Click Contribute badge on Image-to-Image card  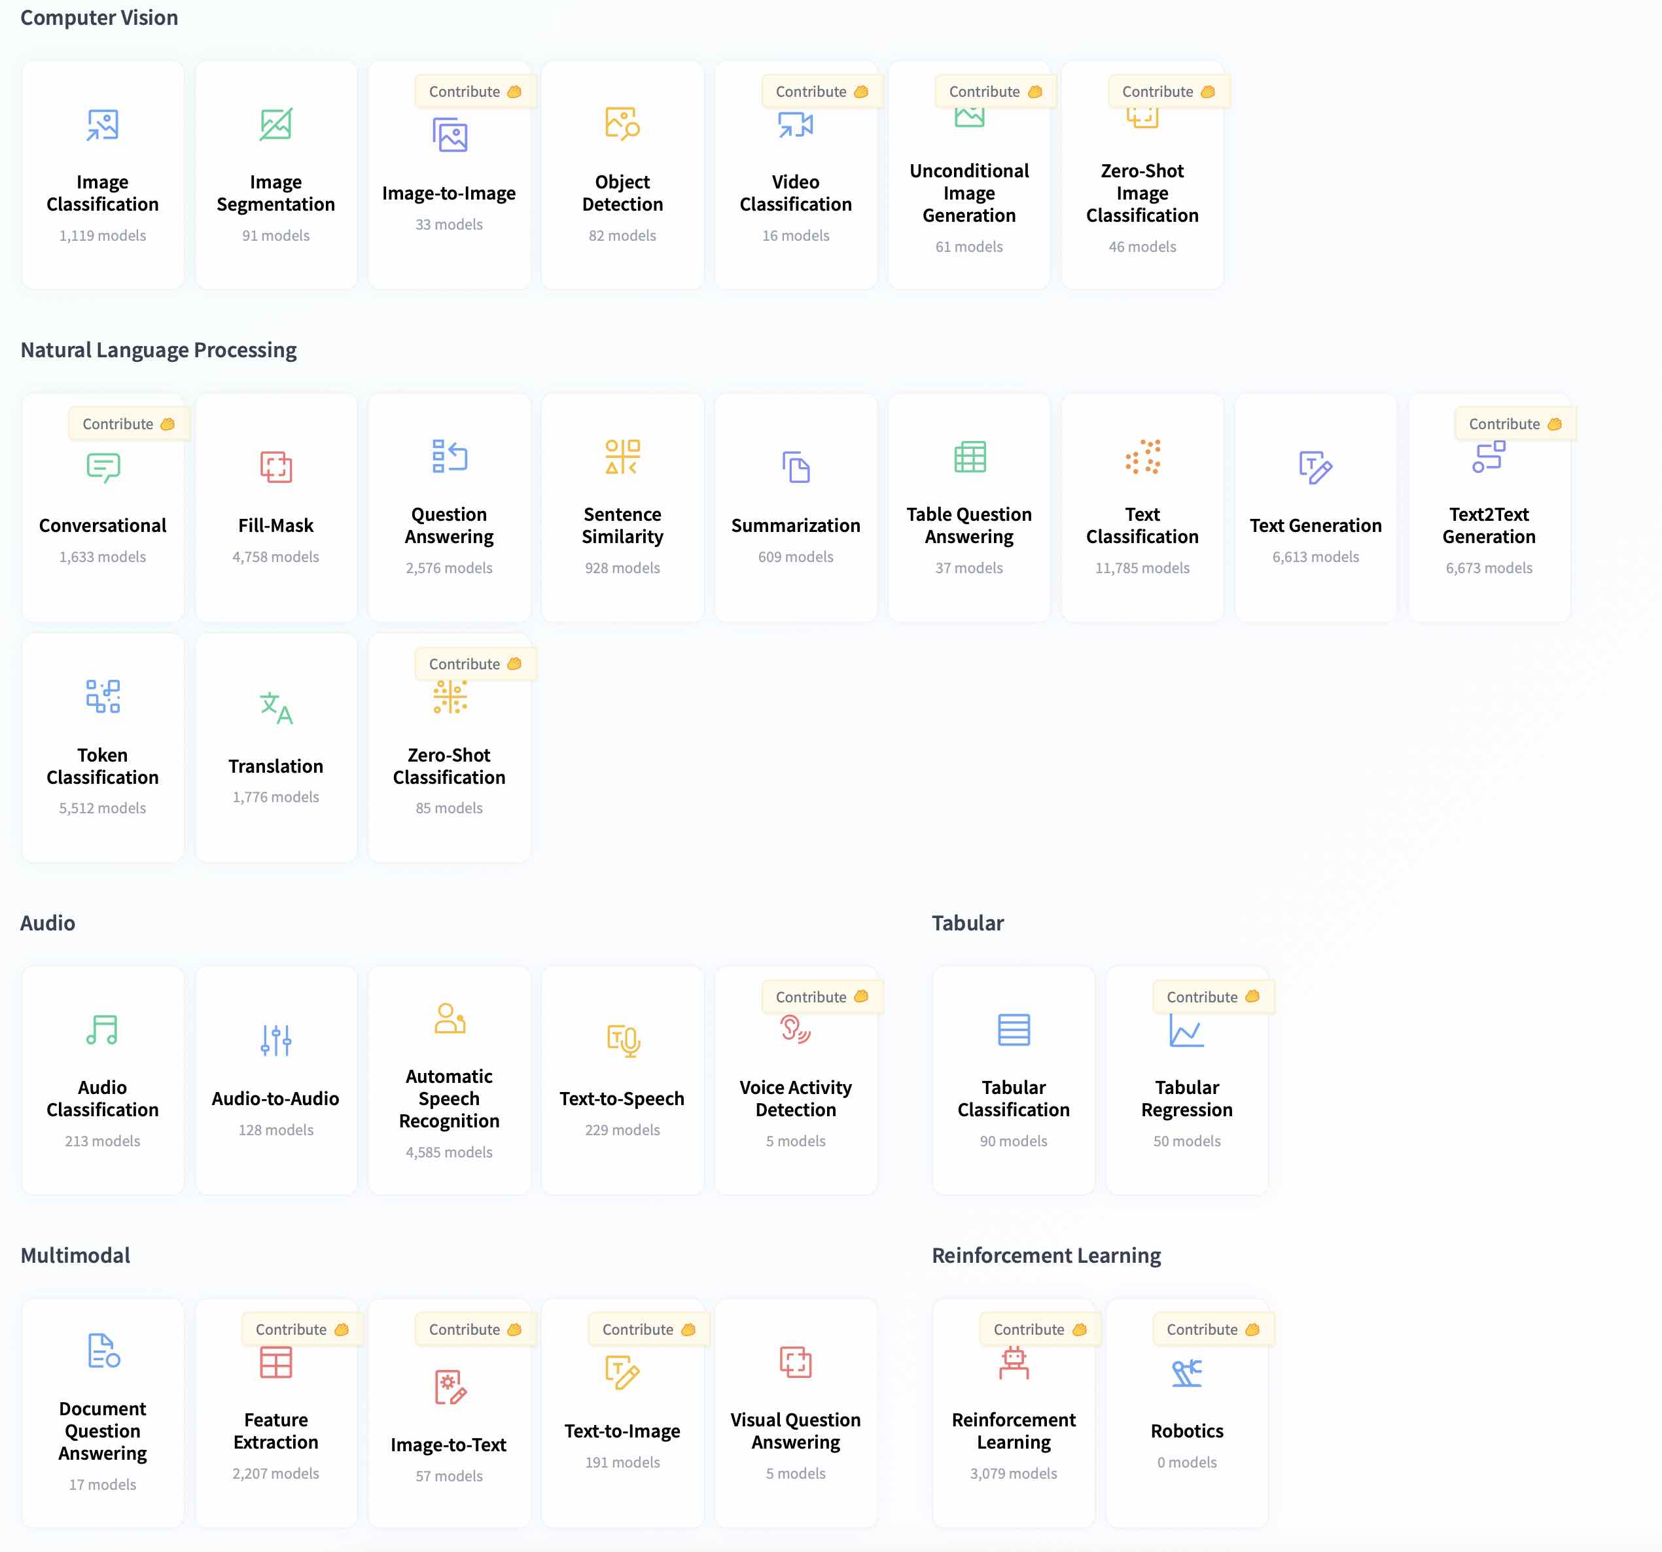(474, 92)
